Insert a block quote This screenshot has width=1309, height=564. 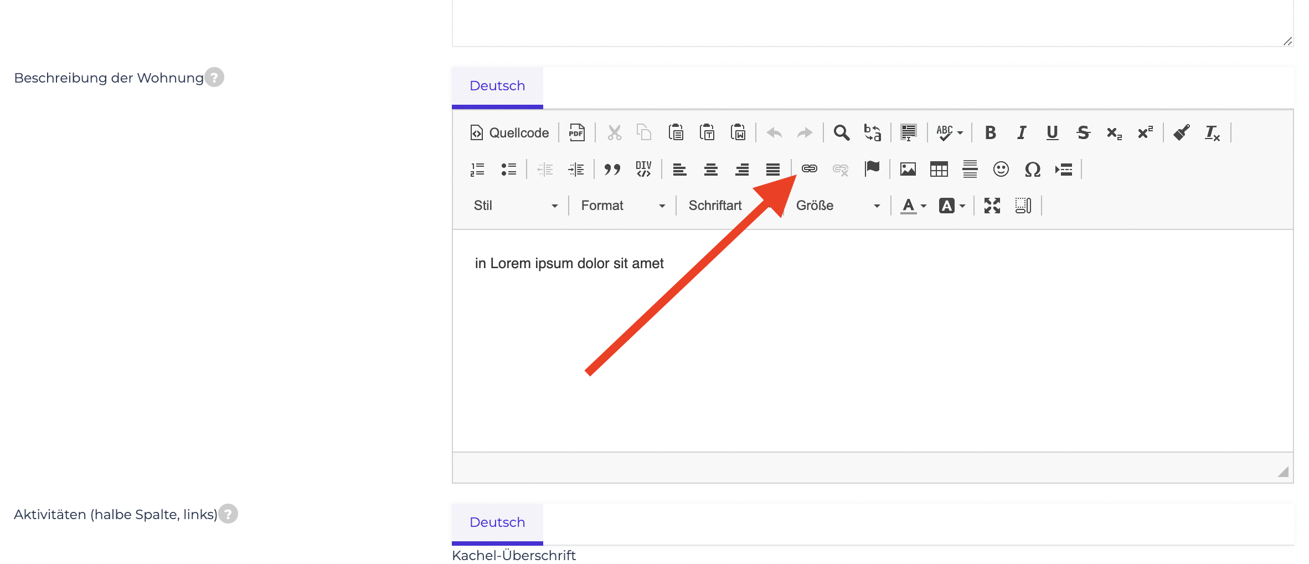point(612,169)
